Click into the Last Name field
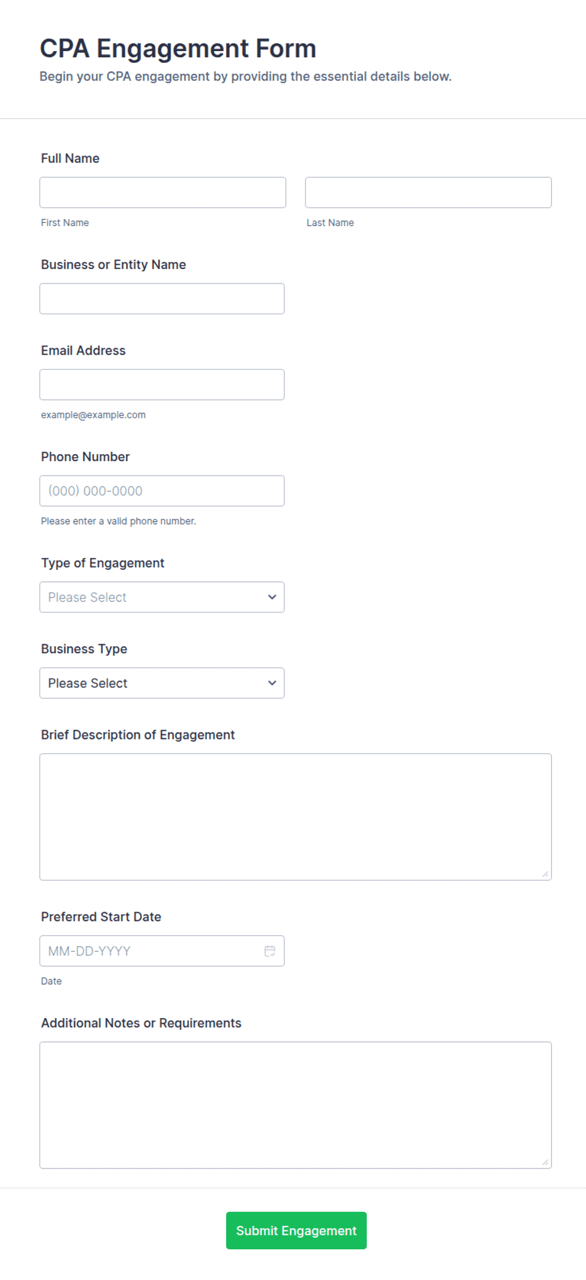Image resolution: width=586 pixels, height=1280 pixels. [x=428, y=192]
